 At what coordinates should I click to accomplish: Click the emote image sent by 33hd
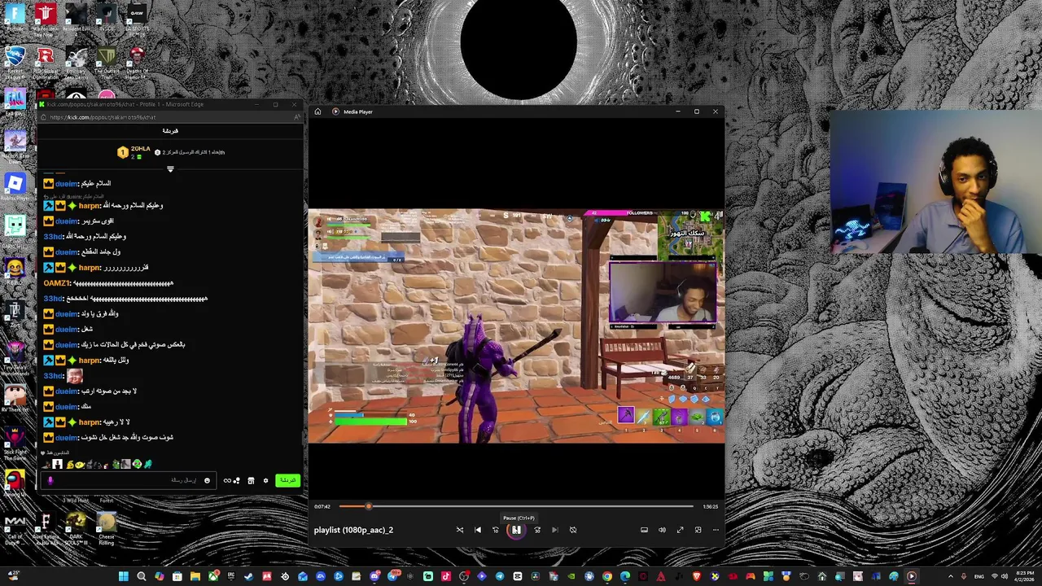[74, 375]
